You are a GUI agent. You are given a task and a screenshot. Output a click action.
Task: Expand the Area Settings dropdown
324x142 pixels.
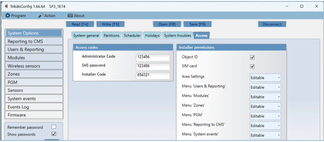(x=265, y=78)
